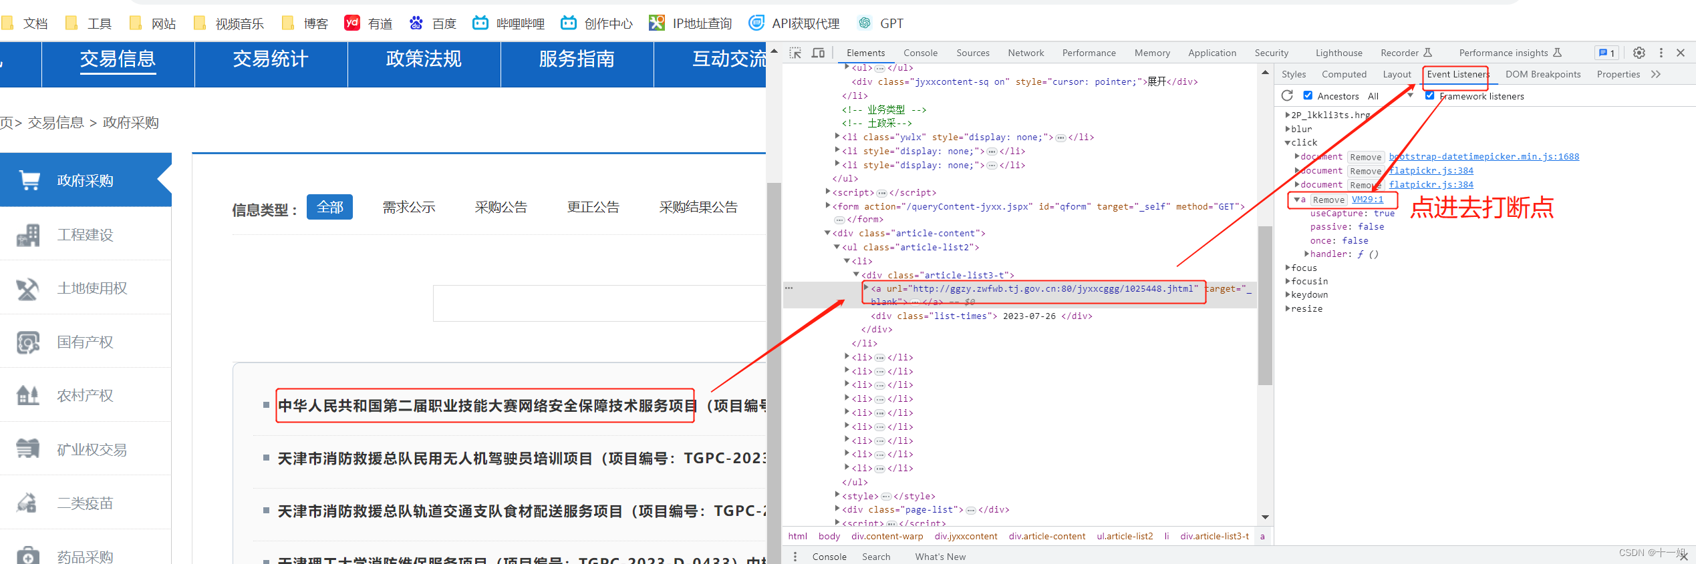The width and height of the screenshot is (1696, 564).
Task: Open the Application tab
Action: tap(1212, 53)
